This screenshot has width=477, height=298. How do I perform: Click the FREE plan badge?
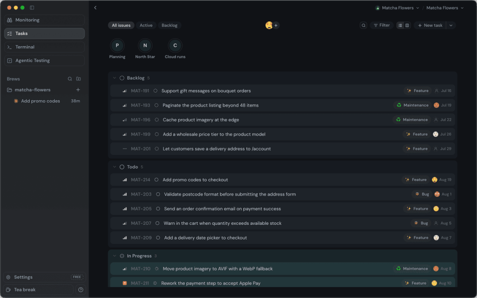(x=77, y=277)
